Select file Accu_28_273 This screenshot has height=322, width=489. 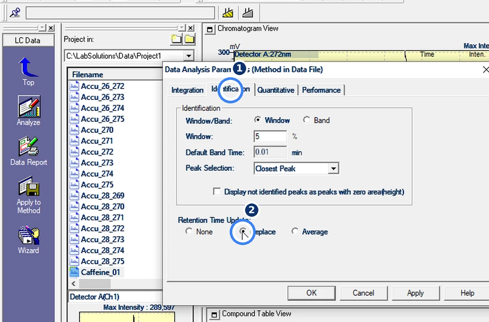103,239
